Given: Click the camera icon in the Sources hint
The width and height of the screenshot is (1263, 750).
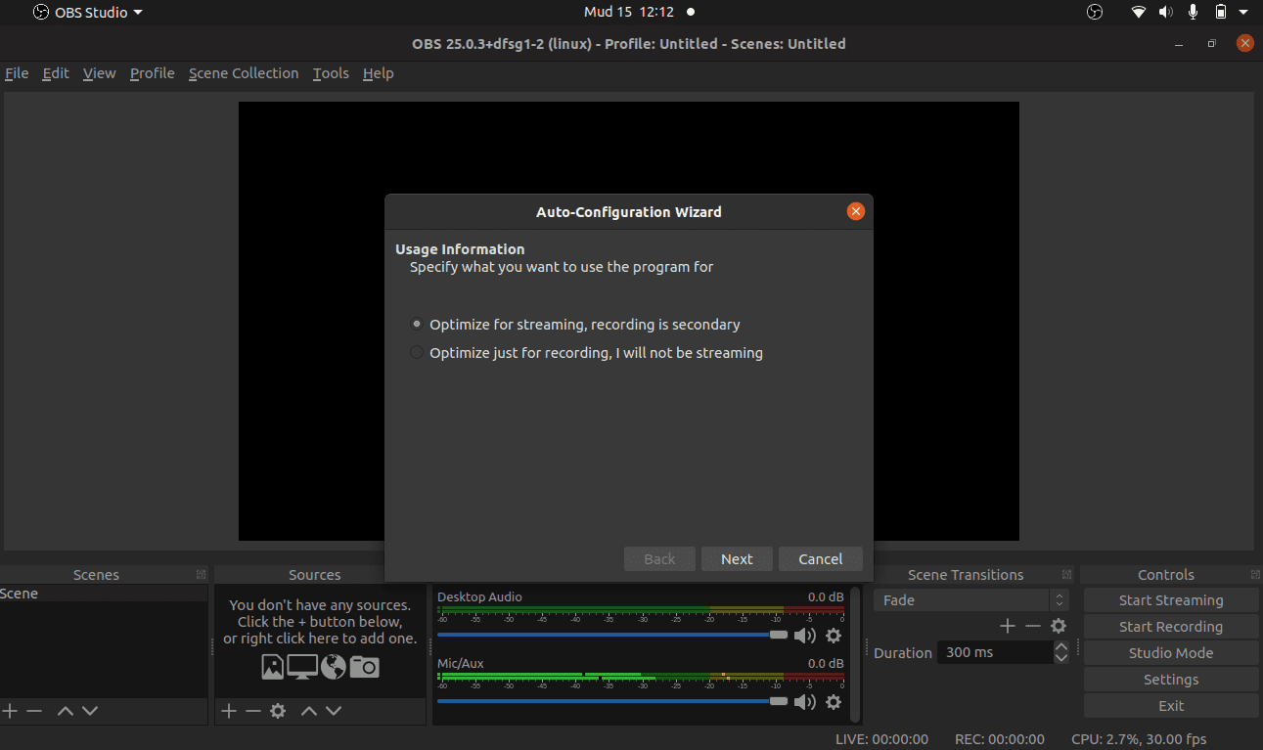Looking at the screenshot, I should click(x=364, y=667).
